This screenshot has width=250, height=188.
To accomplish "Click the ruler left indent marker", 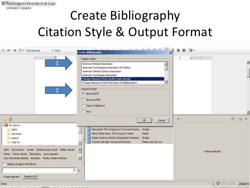I will pyautogui.click(x=55, y=58).
